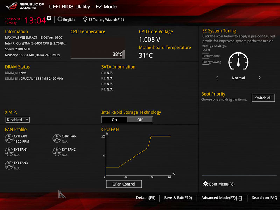Select the Quiet profile label

[x=206, y=50]
